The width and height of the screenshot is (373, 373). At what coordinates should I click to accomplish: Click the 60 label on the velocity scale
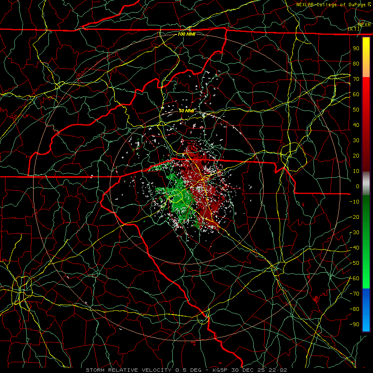pos(356,94)
